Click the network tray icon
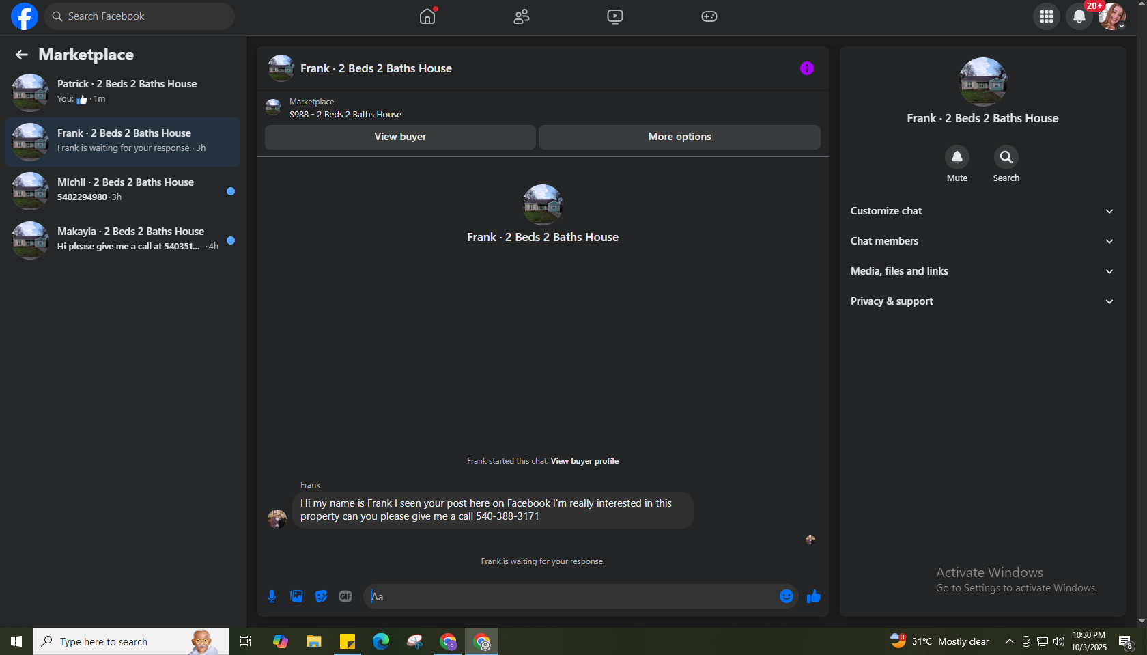The image size is (1147, 655). pos(1043,641)
